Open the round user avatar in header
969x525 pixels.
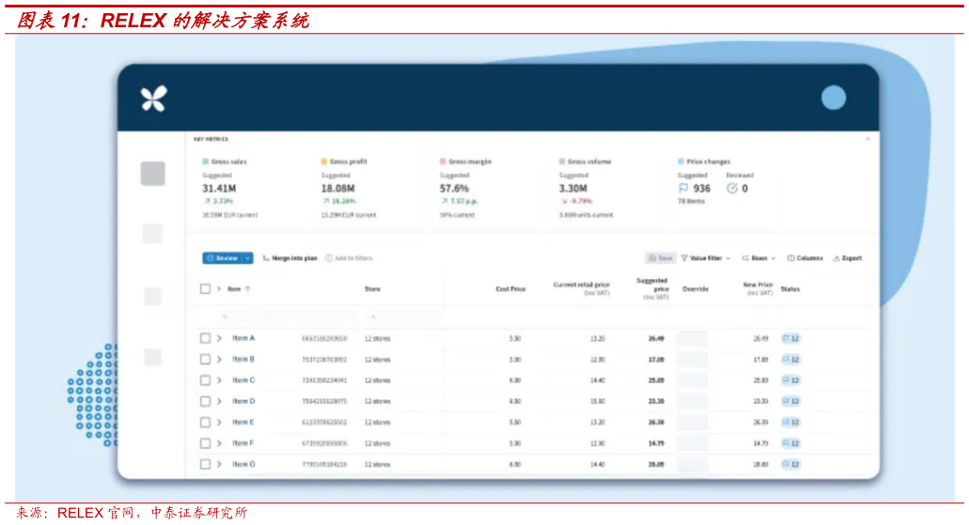click(833, 98)
